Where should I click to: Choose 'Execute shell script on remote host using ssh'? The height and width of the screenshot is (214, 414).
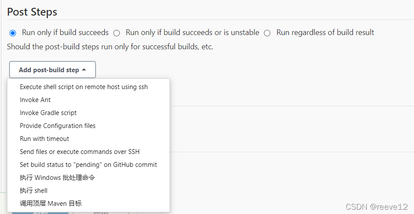click(83, 87)
